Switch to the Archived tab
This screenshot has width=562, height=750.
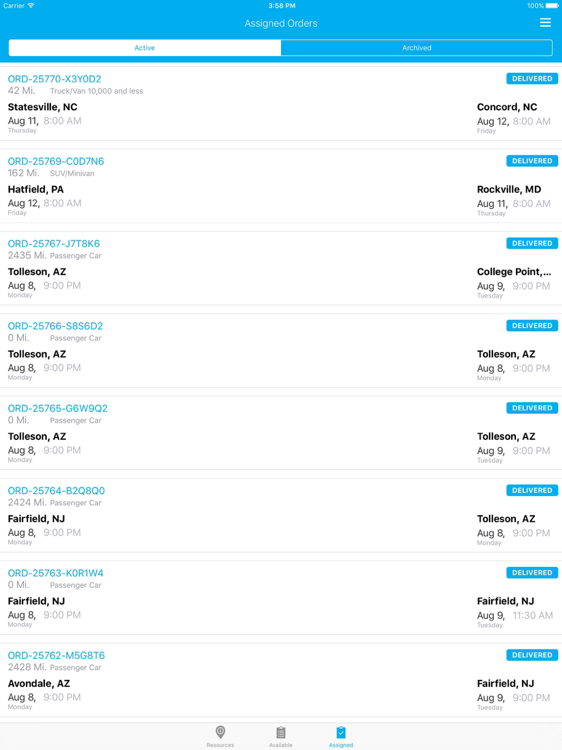click(x=416, y=48)
